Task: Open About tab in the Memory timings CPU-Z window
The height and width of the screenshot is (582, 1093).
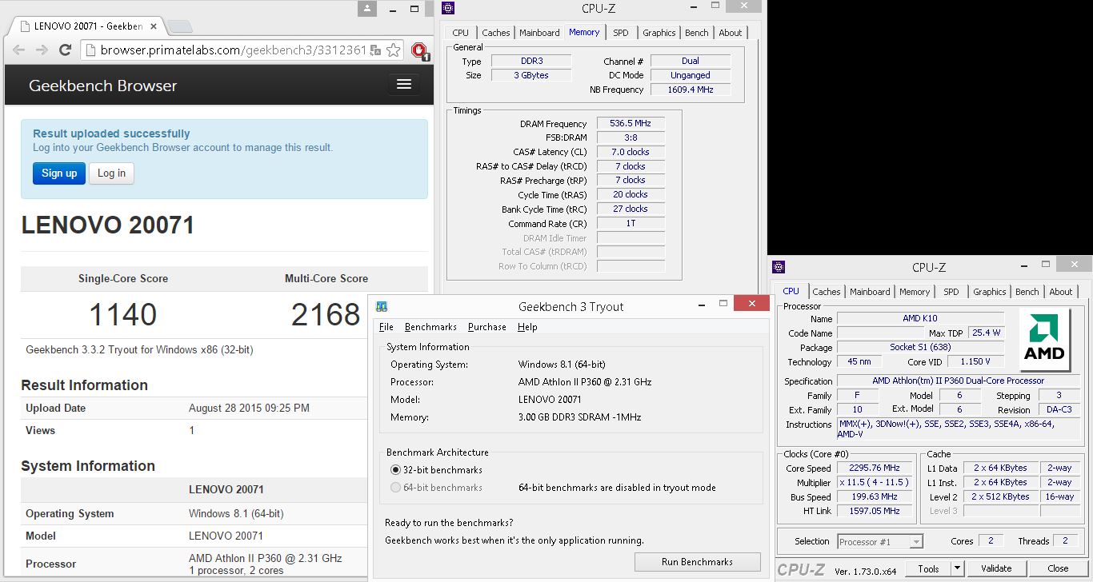Action: [x=731, y=33]
